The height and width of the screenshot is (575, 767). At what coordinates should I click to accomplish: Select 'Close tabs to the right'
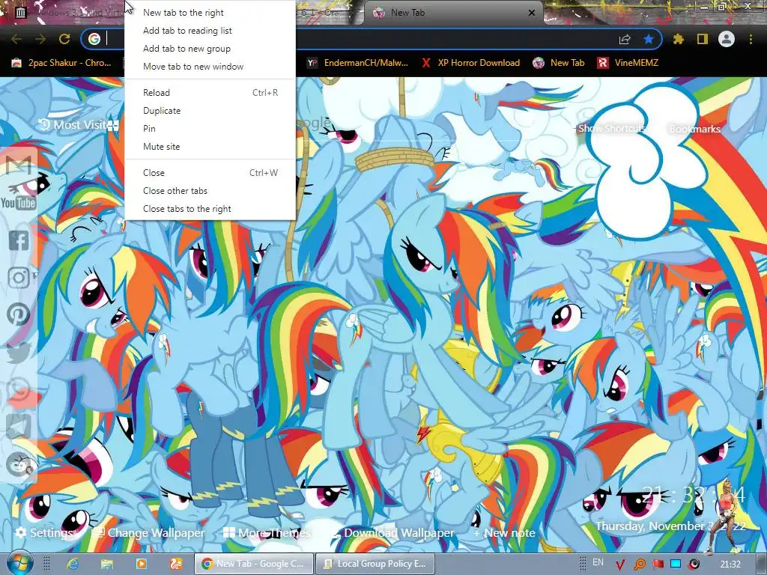point(210,209)
